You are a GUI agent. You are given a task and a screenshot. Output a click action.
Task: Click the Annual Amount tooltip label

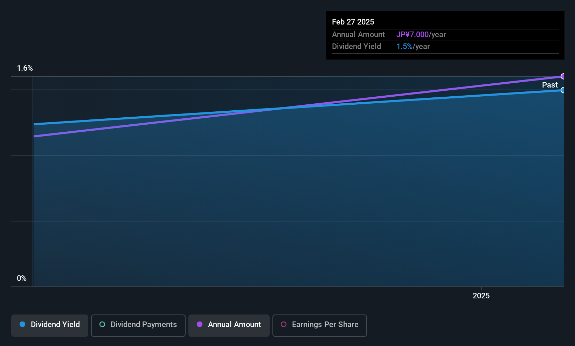pyautogui.click(x=358, y=35)
